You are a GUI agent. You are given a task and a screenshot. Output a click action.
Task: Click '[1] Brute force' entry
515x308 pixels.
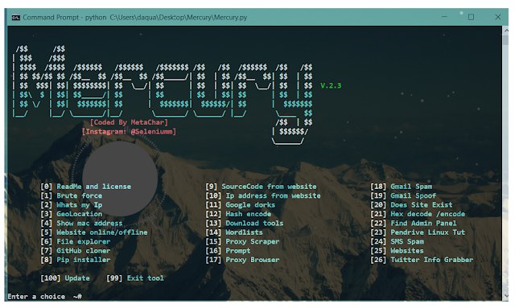tap(72, 195)
